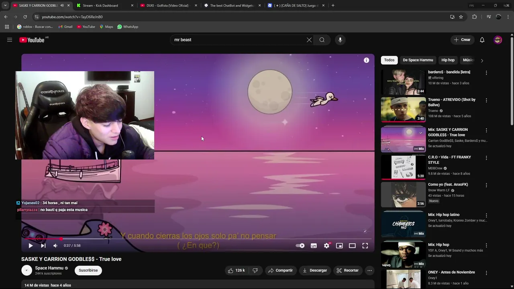Run search with the magnifier button
The image size is (514, 289).
pos(322,40)
